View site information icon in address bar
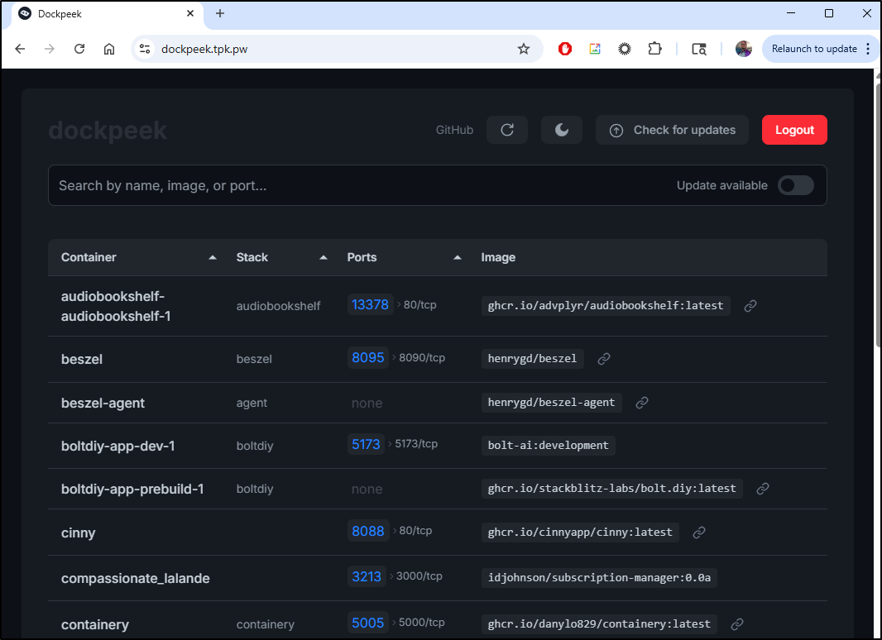Screen dimensions: 882x640 point(145,49)
